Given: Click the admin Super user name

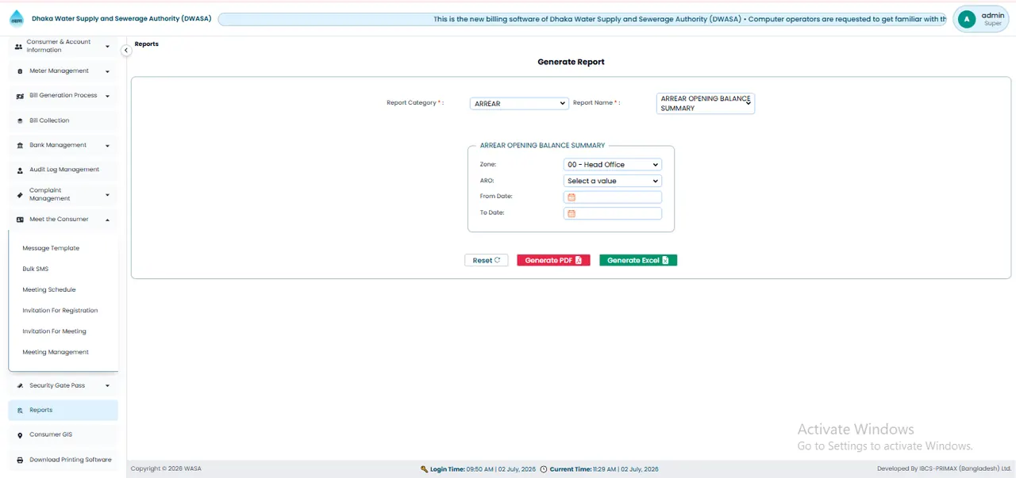Looking at the screenshot, I should 993,19.
